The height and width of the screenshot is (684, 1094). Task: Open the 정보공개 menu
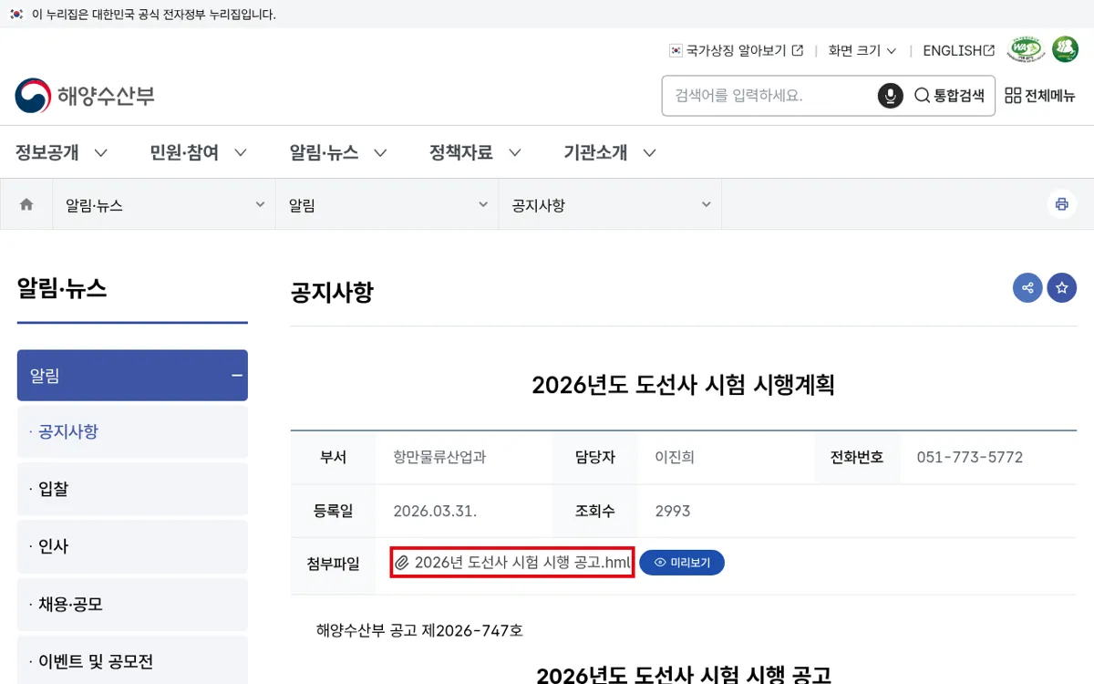pyautogui.click(x=61, y=152)
